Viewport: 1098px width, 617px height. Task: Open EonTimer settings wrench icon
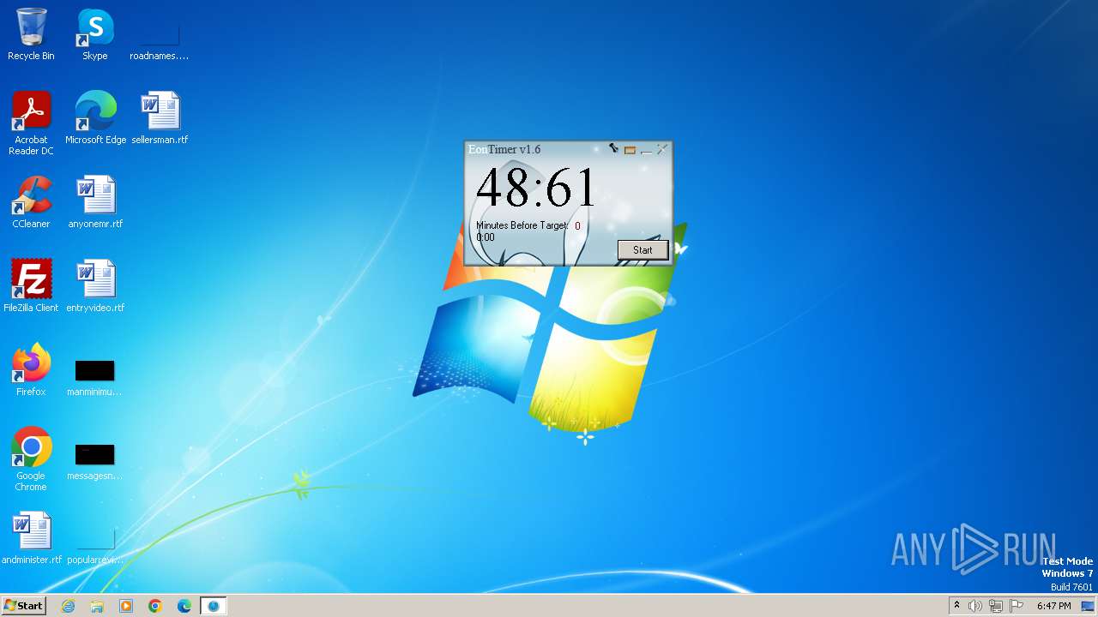pos(613,149)
